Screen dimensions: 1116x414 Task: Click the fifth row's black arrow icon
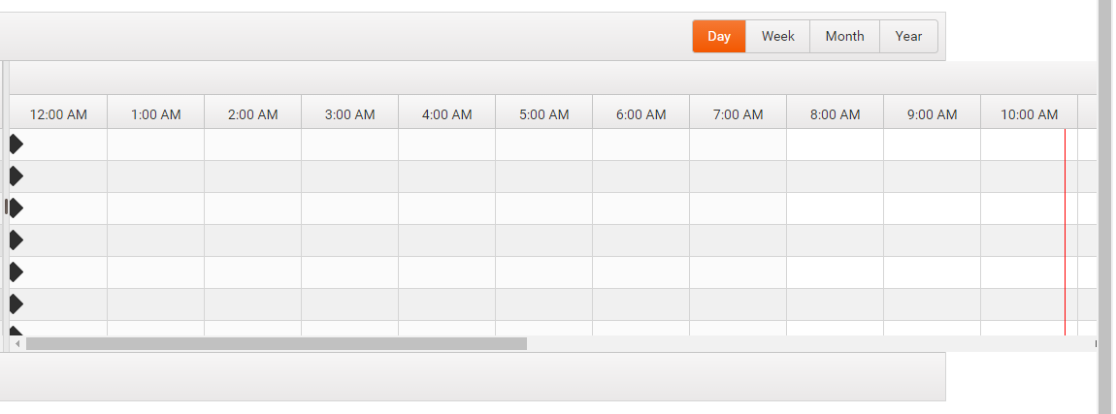point(16,271)
